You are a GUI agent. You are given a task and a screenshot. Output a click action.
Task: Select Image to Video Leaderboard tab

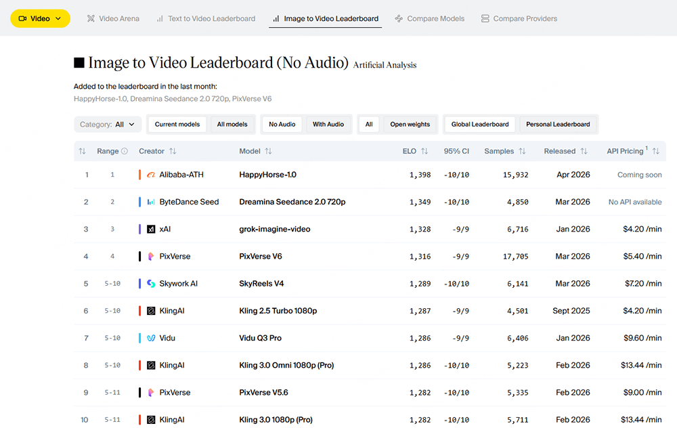[x=325, y=18]
